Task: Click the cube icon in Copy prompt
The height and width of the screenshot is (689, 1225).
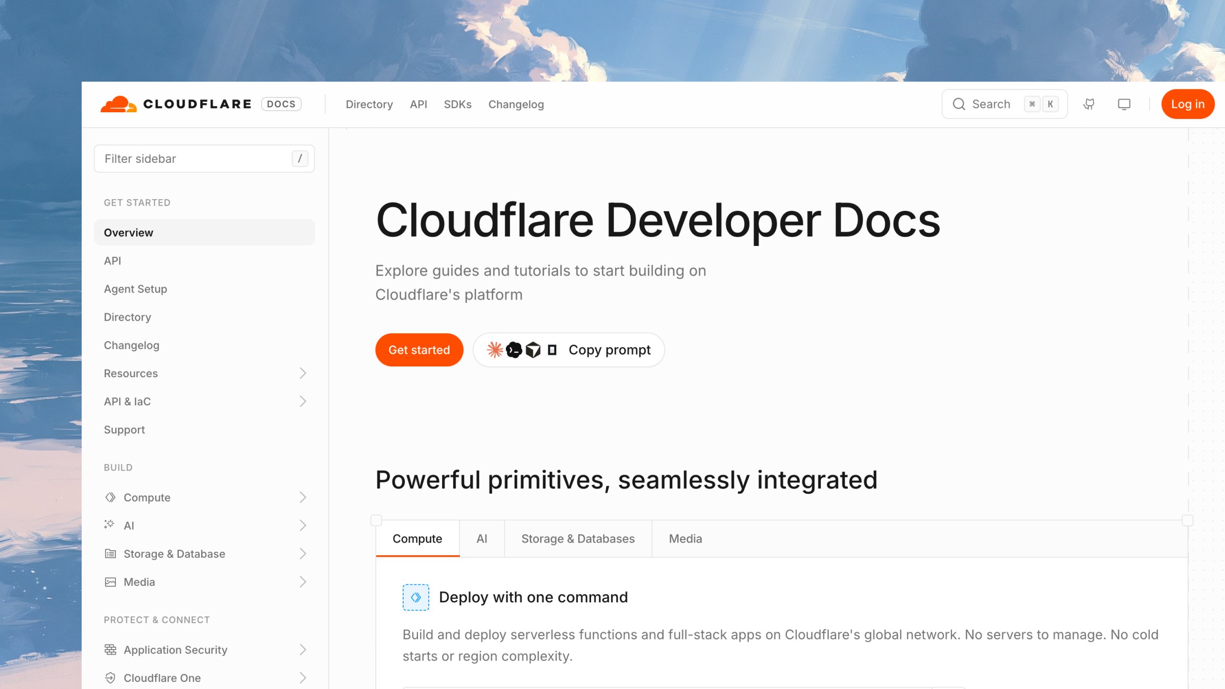Action: [x=533, y=350]
